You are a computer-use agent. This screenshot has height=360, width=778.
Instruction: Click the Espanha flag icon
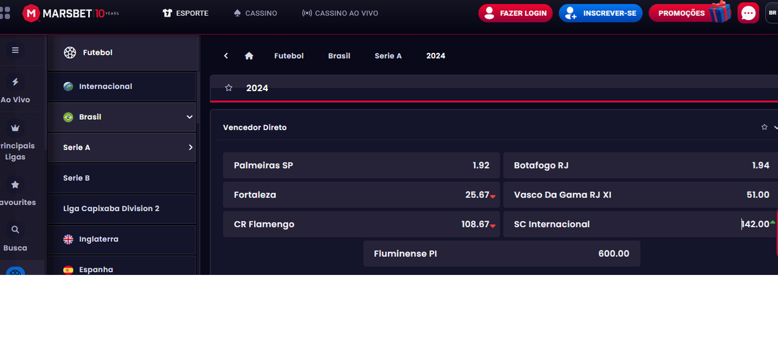(68, 269)
